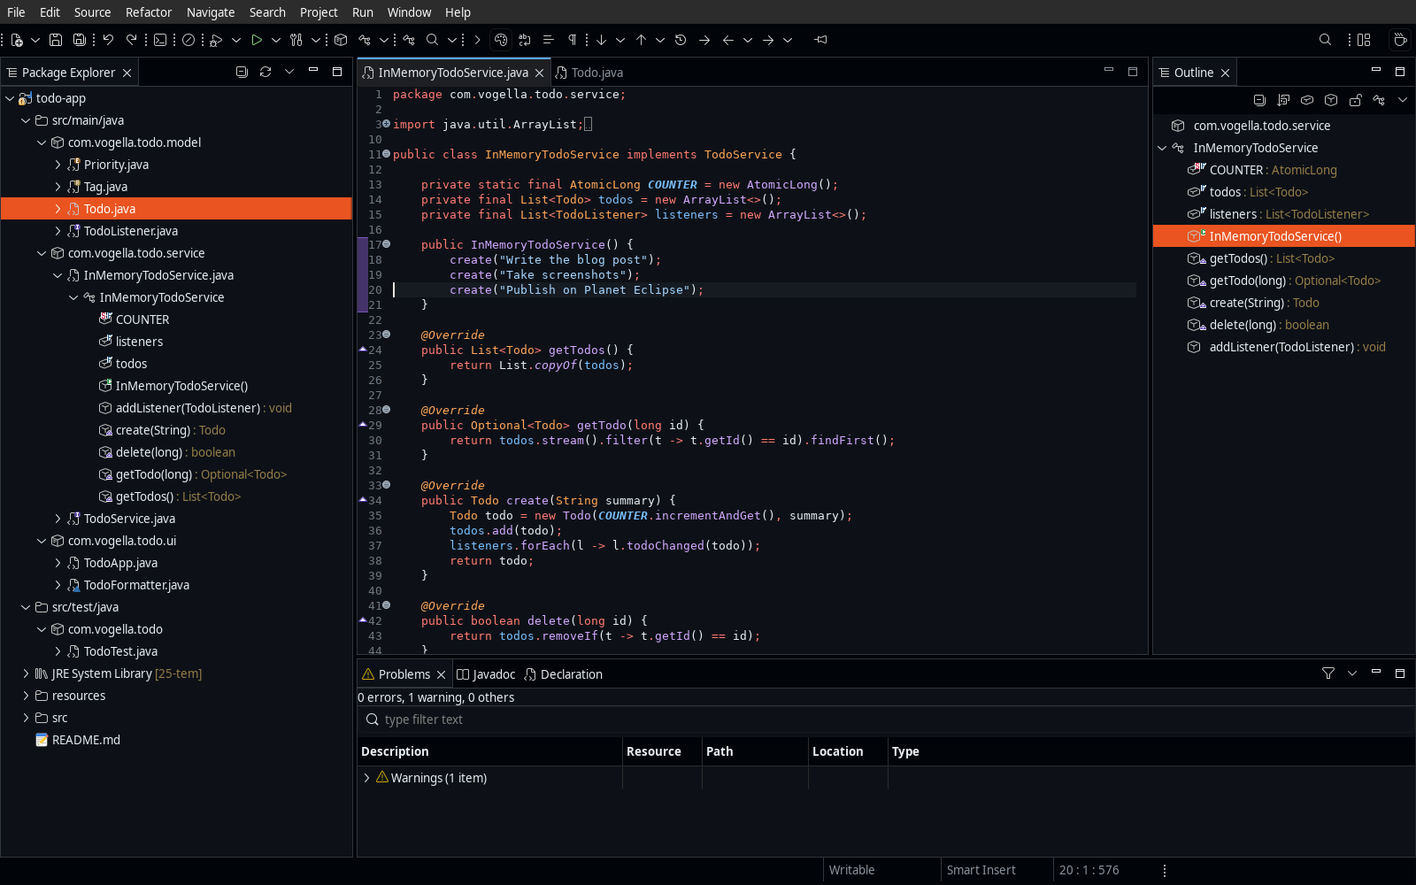Open Outline view menu chevron
The height and width of the screenshot is (885, 1416).
(x=1403, y=100)
